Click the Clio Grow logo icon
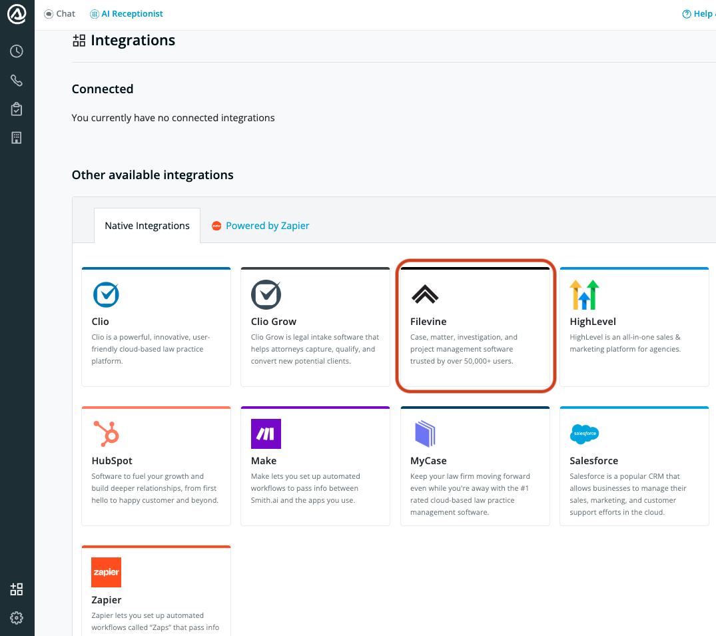 tap(266, 294)
